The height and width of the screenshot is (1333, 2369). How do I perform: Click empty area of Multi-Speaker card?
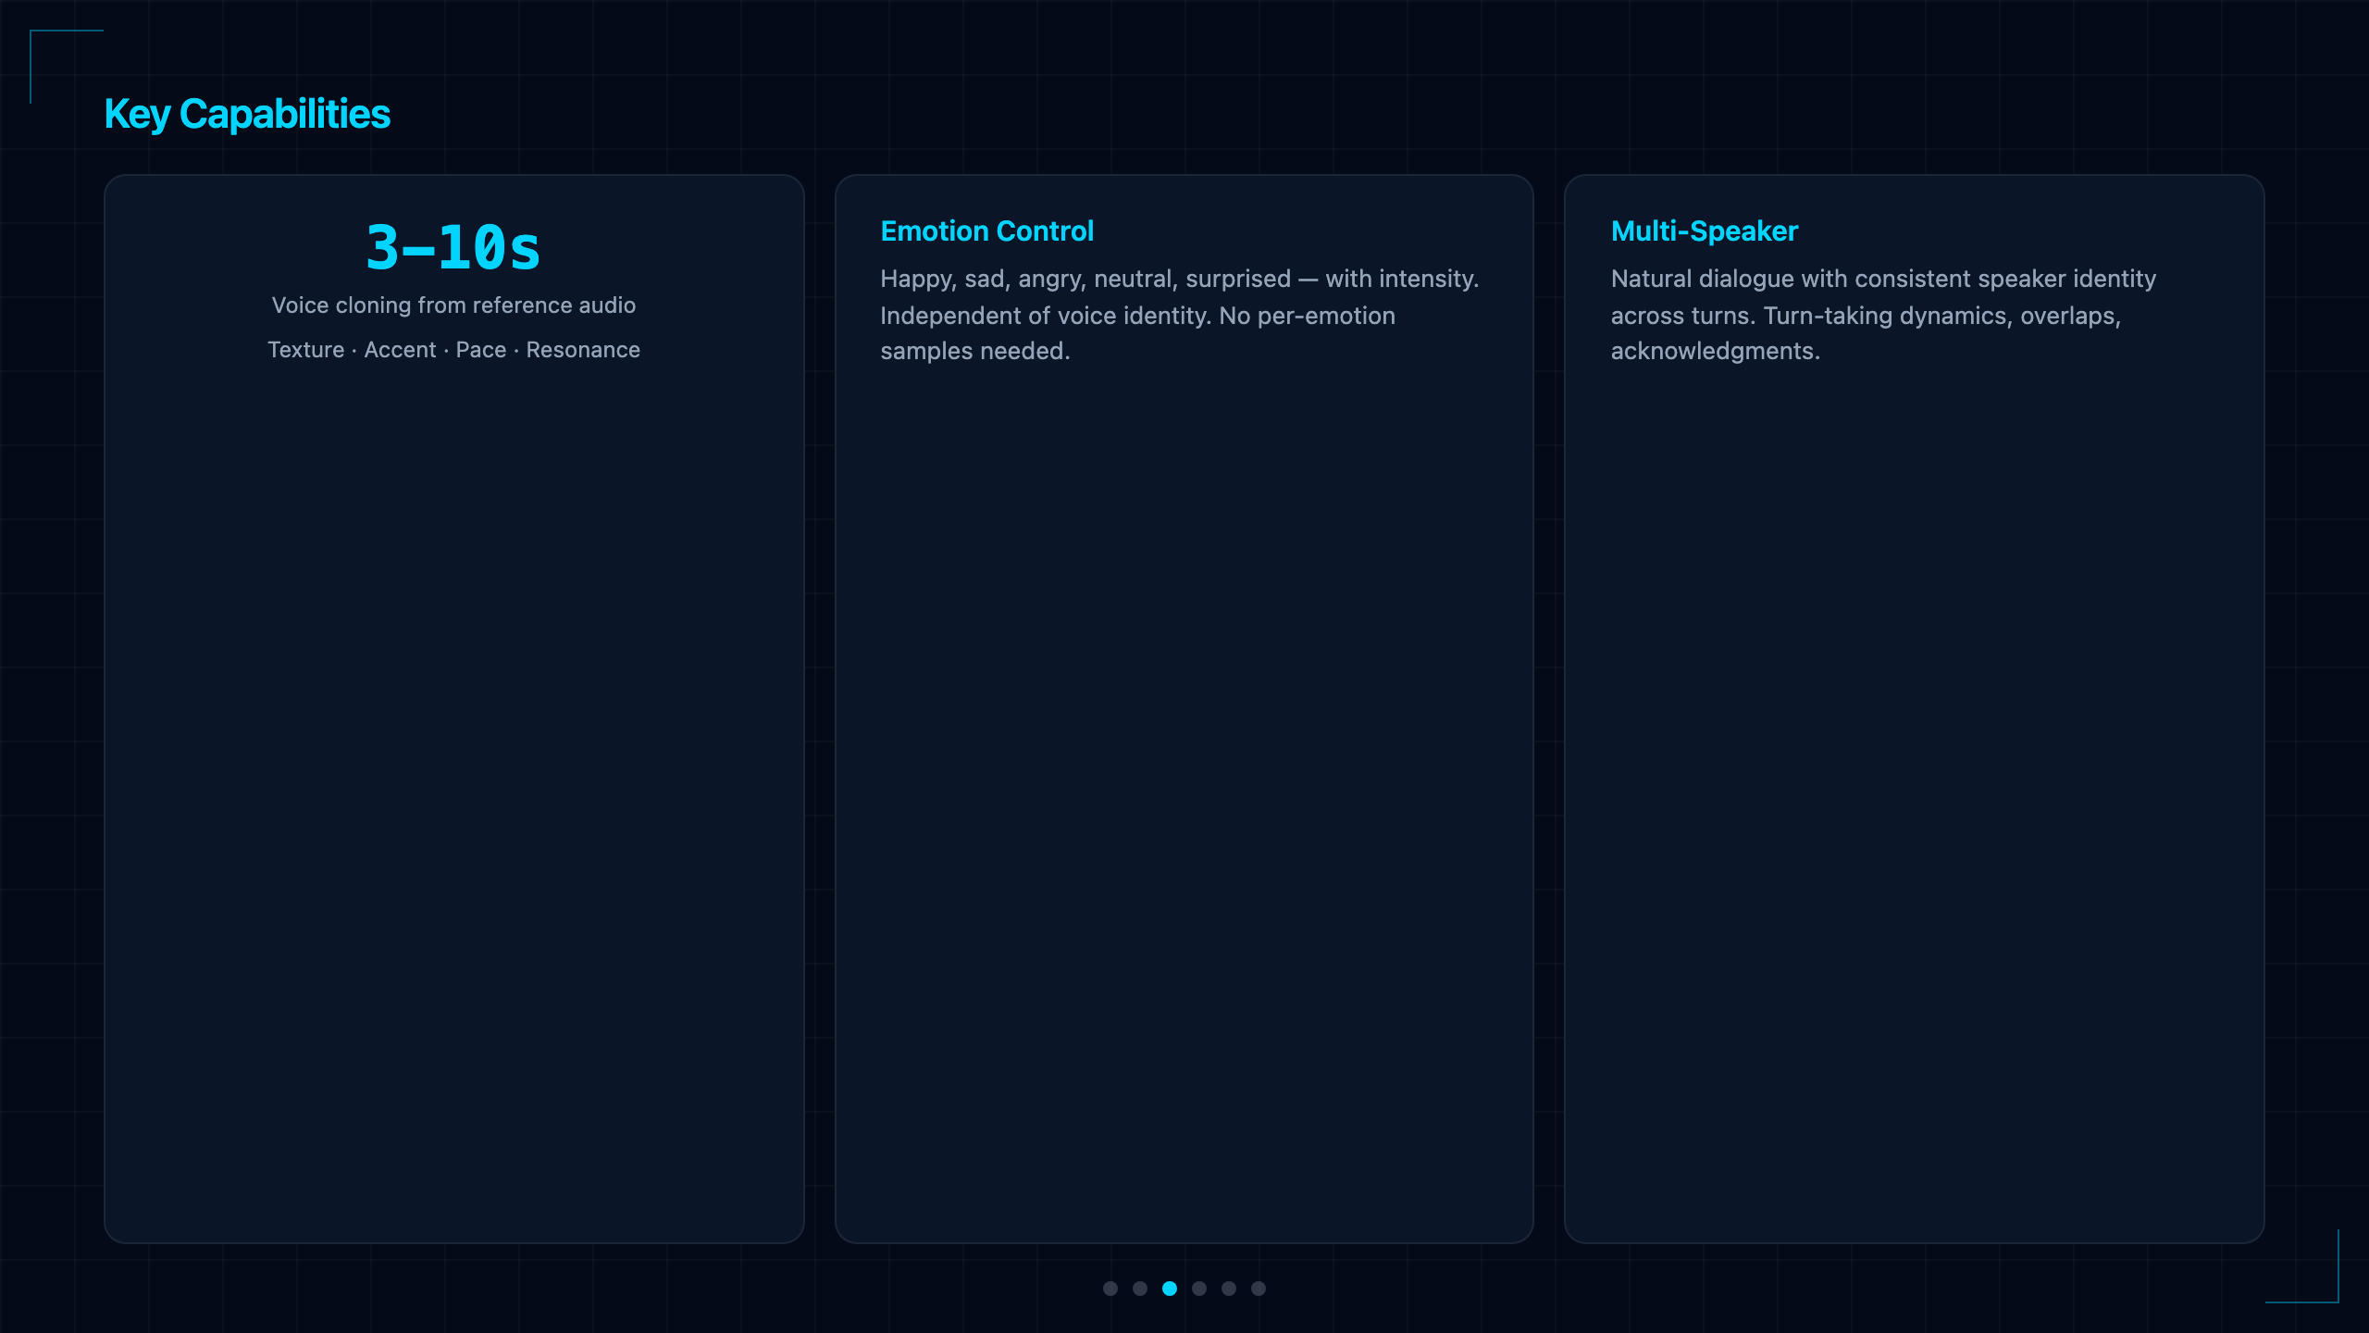[1914, 787]
